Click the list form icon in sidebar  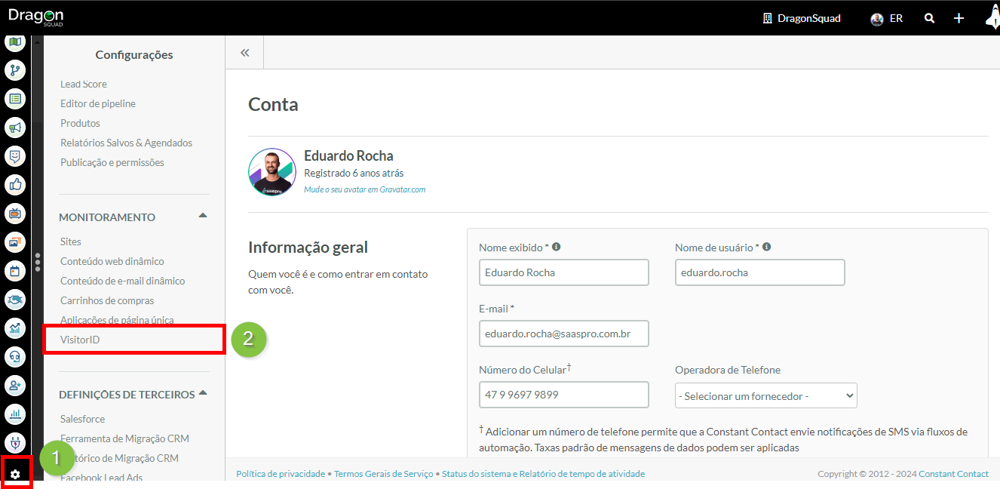(x=15, y=99)
